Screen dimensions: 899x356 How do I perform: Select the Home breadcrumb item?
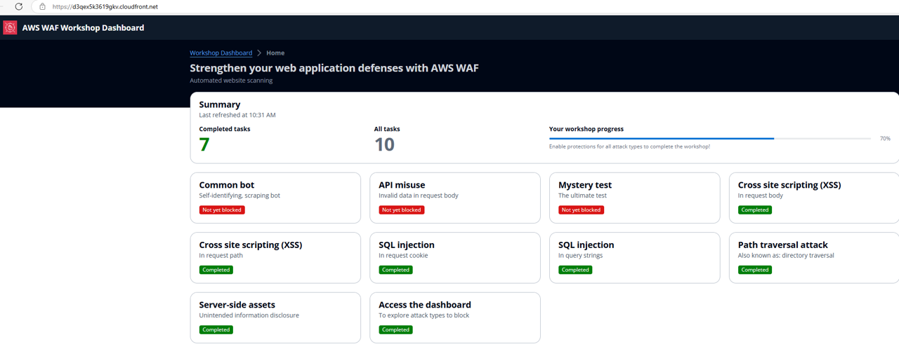pyautogui.click(x=275, y=53)
